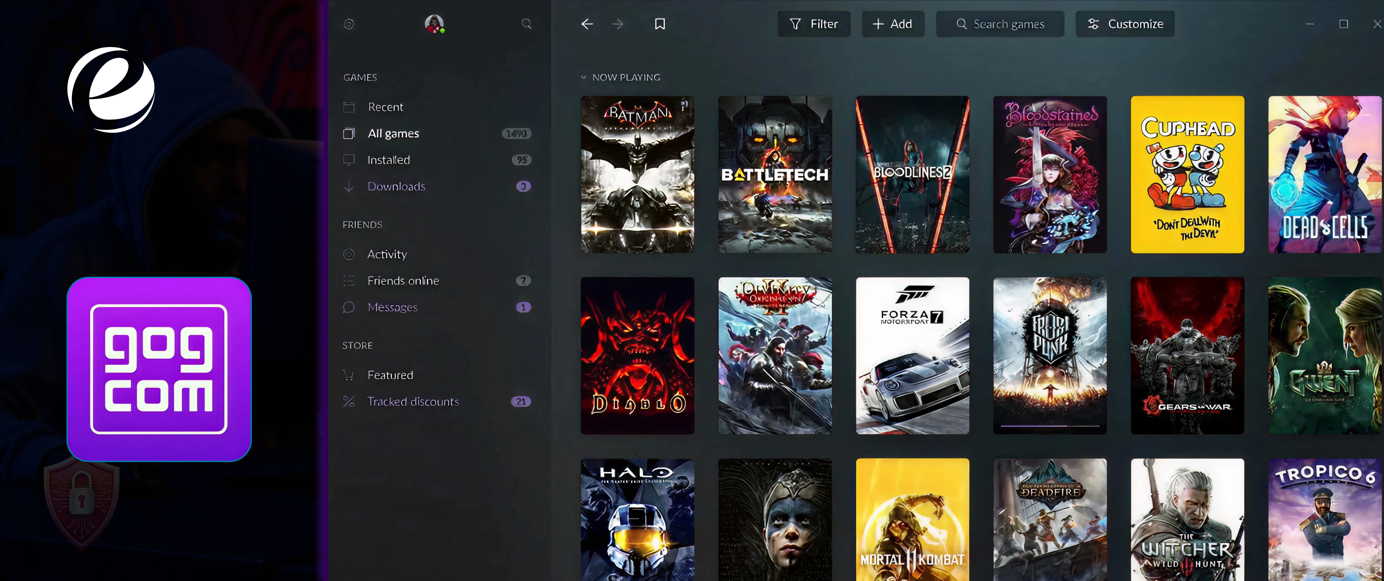
Task: Open Tracked discounts in the Store section
Action: pyautogui.click(x=412, y=402)
